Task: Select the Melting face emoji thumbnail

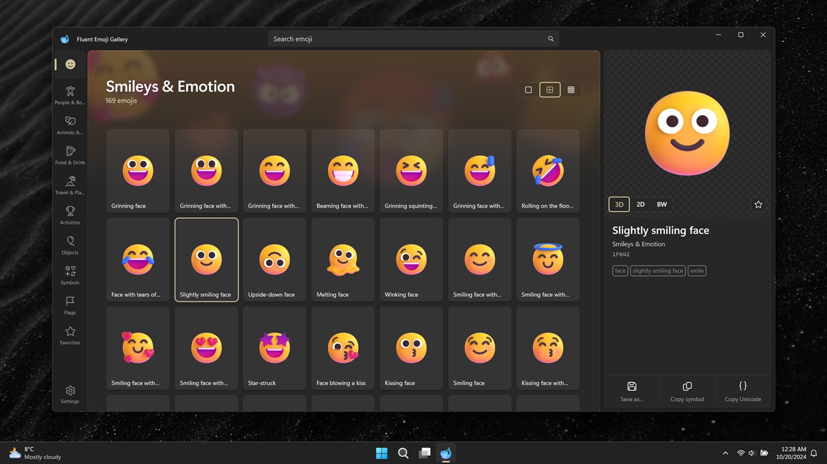Action: click(x=342, y=260)
